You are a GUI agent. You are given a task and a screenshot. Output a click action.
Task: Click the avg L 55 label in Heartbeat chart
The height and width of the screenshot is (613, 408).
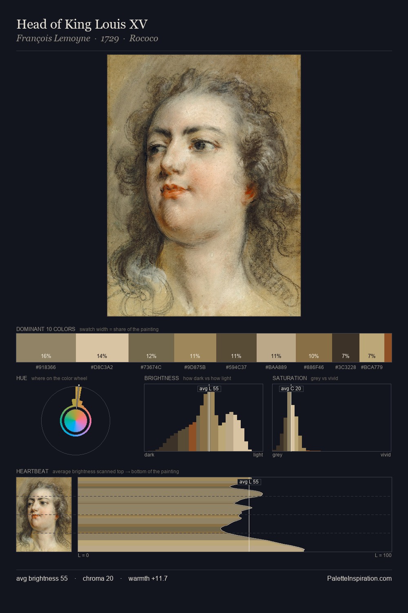[x=249, y=482]
